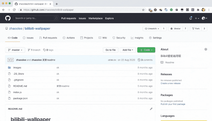Click the commit history clock icon
Image resolution: width=212 pixels, height=121 pixels.
click(x=139, y=60)
